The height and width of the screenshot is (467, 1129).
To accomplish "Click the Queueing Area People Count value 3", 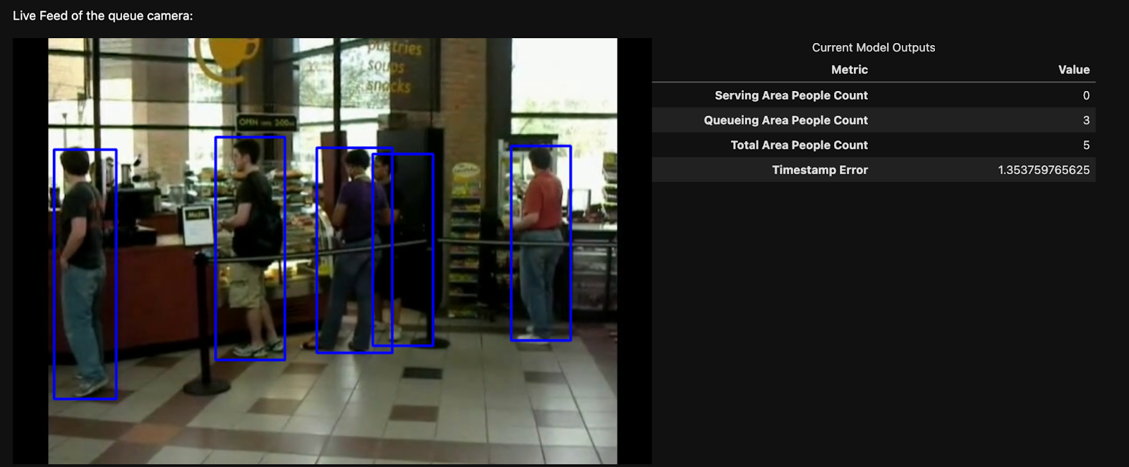I will [x=1086, y=120].
